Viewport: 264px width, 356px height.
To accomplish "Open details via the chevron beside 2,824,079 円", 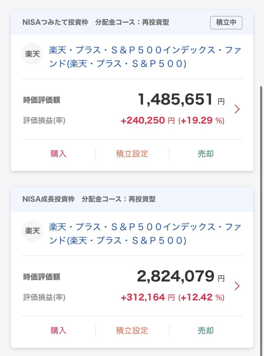I will pos(237,286).
